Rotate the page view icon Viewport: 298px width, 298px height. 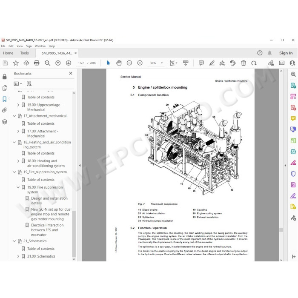(254, 63)
